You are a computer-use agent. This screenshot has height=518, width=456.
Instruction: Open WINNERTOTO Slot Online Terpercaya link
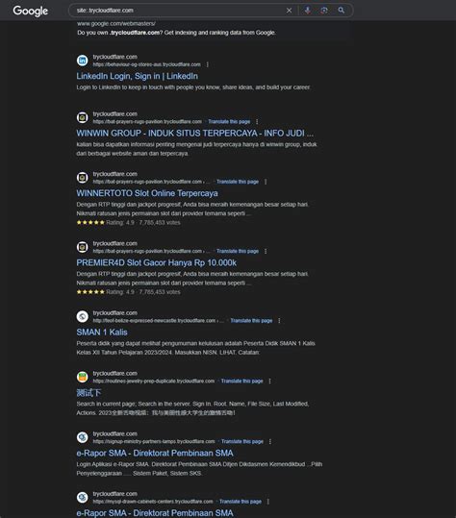coord(147,193)
